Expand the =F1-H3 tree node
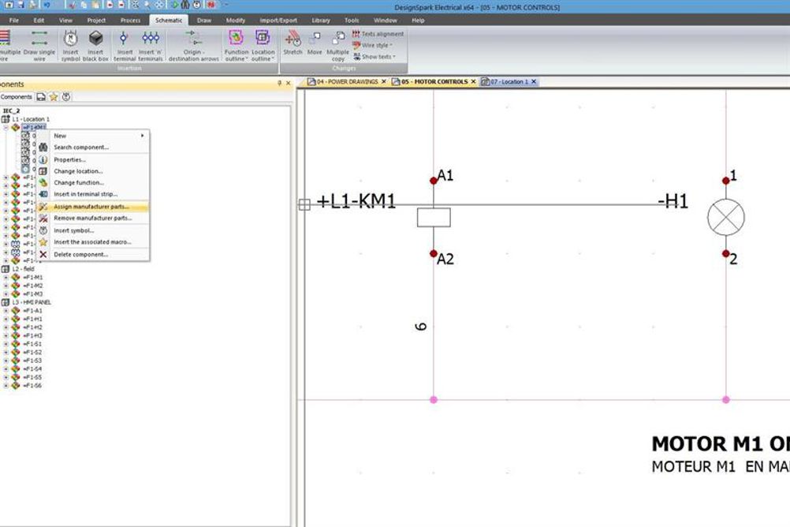 click(x=6, y=335)
